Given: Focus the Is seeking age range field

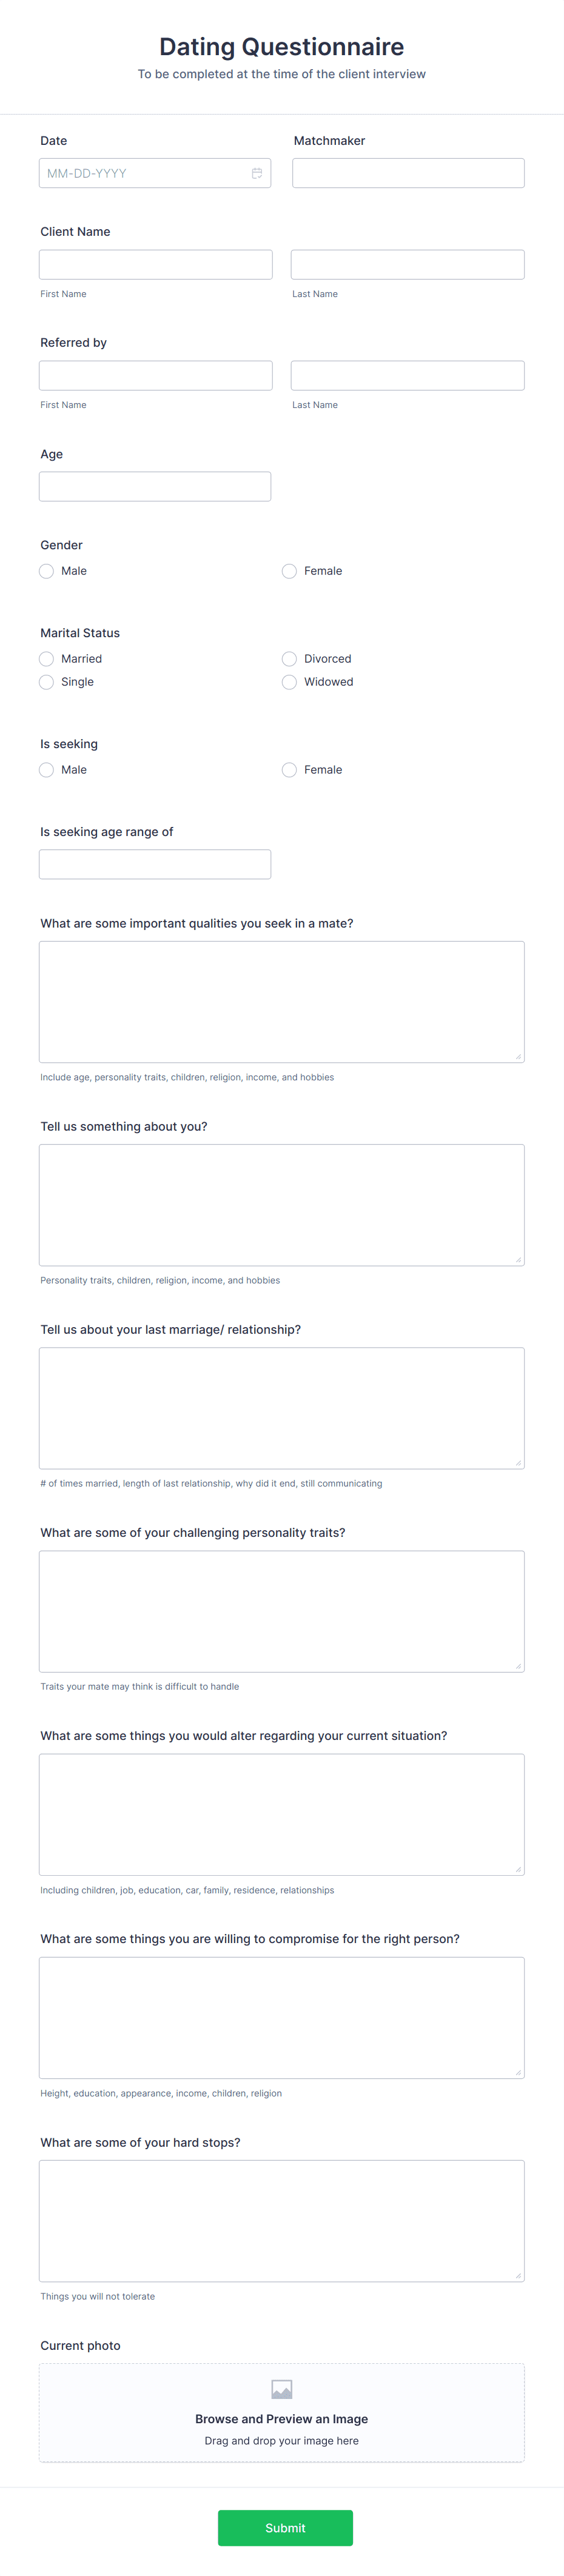Looking at the screenshot, I should (x=155, y=863).
